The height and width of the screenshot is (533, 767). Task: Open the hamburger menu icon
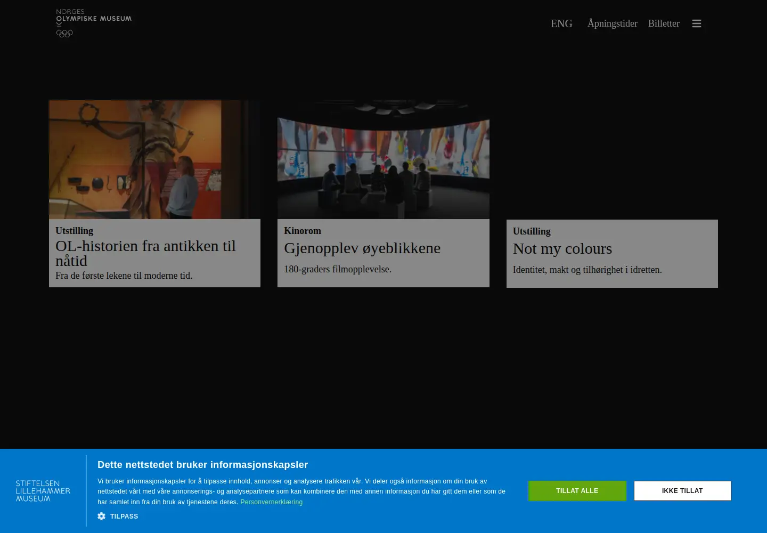[x=696, y=23]
